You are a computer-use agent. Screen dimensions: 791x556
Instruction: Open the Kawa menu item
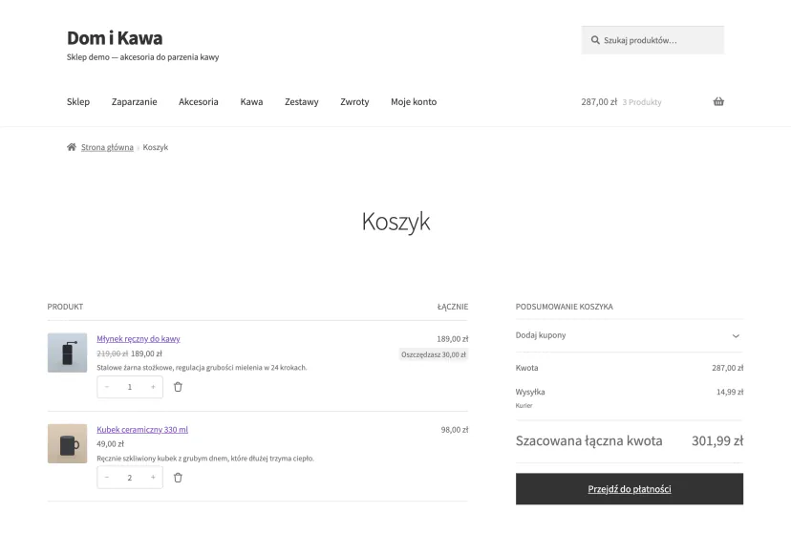[x=251, y=101]
